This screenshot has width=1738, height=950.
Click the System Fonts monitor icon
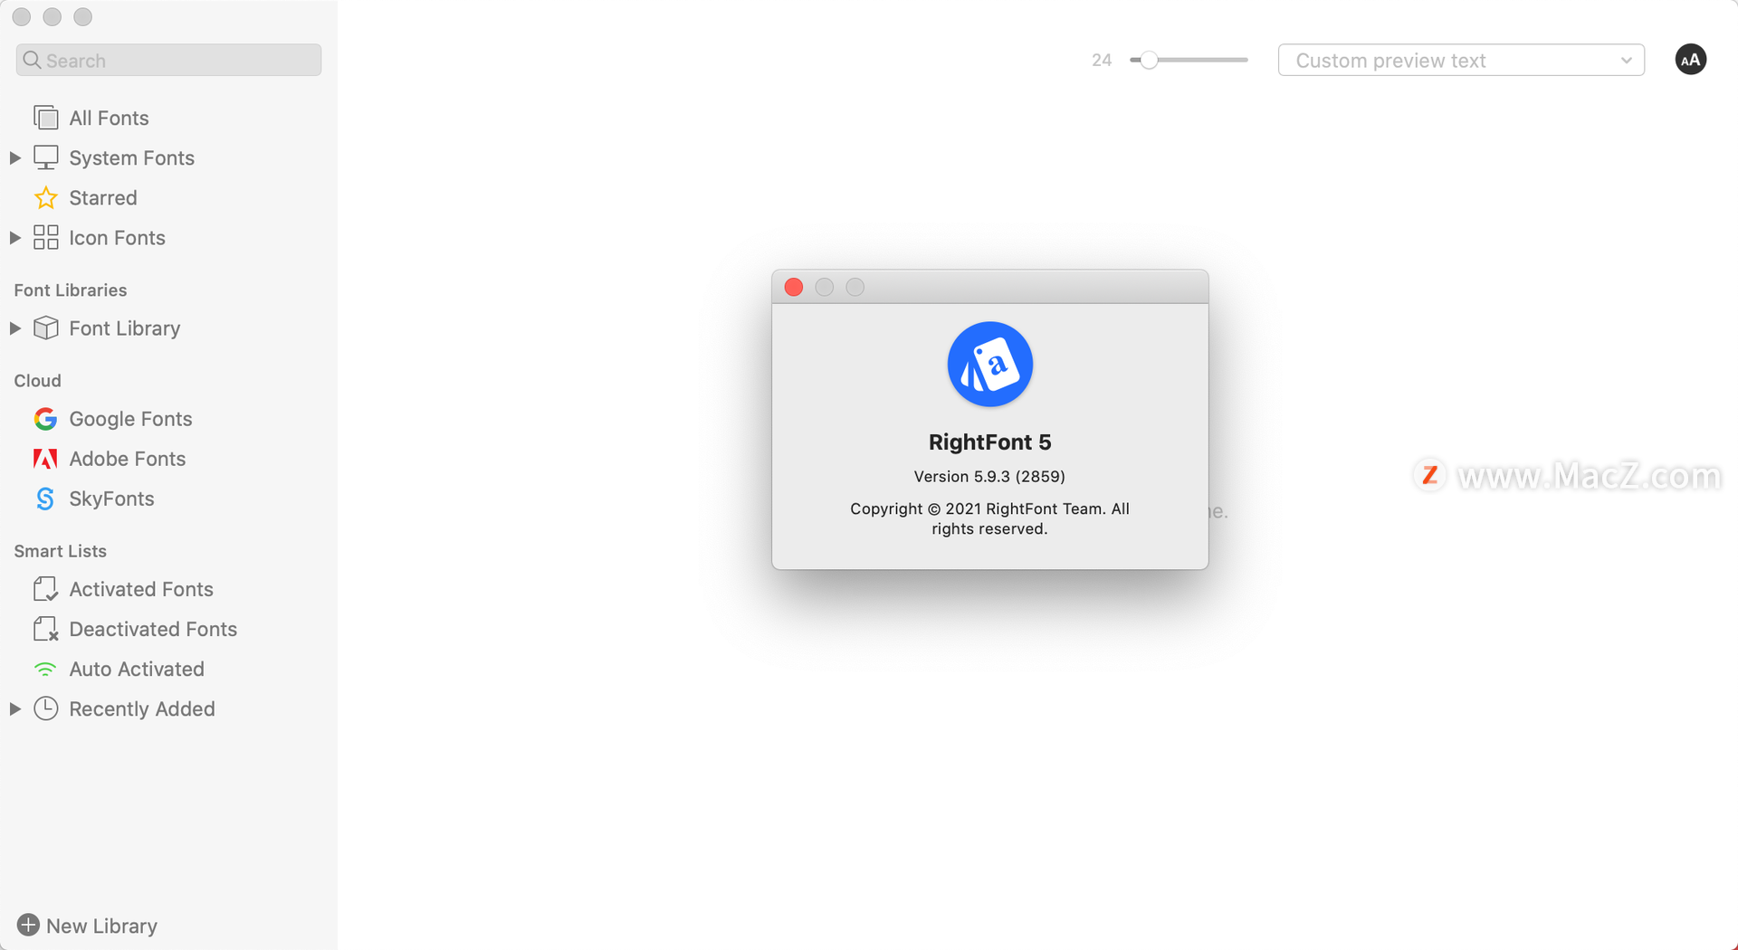(x=45, y=157)
